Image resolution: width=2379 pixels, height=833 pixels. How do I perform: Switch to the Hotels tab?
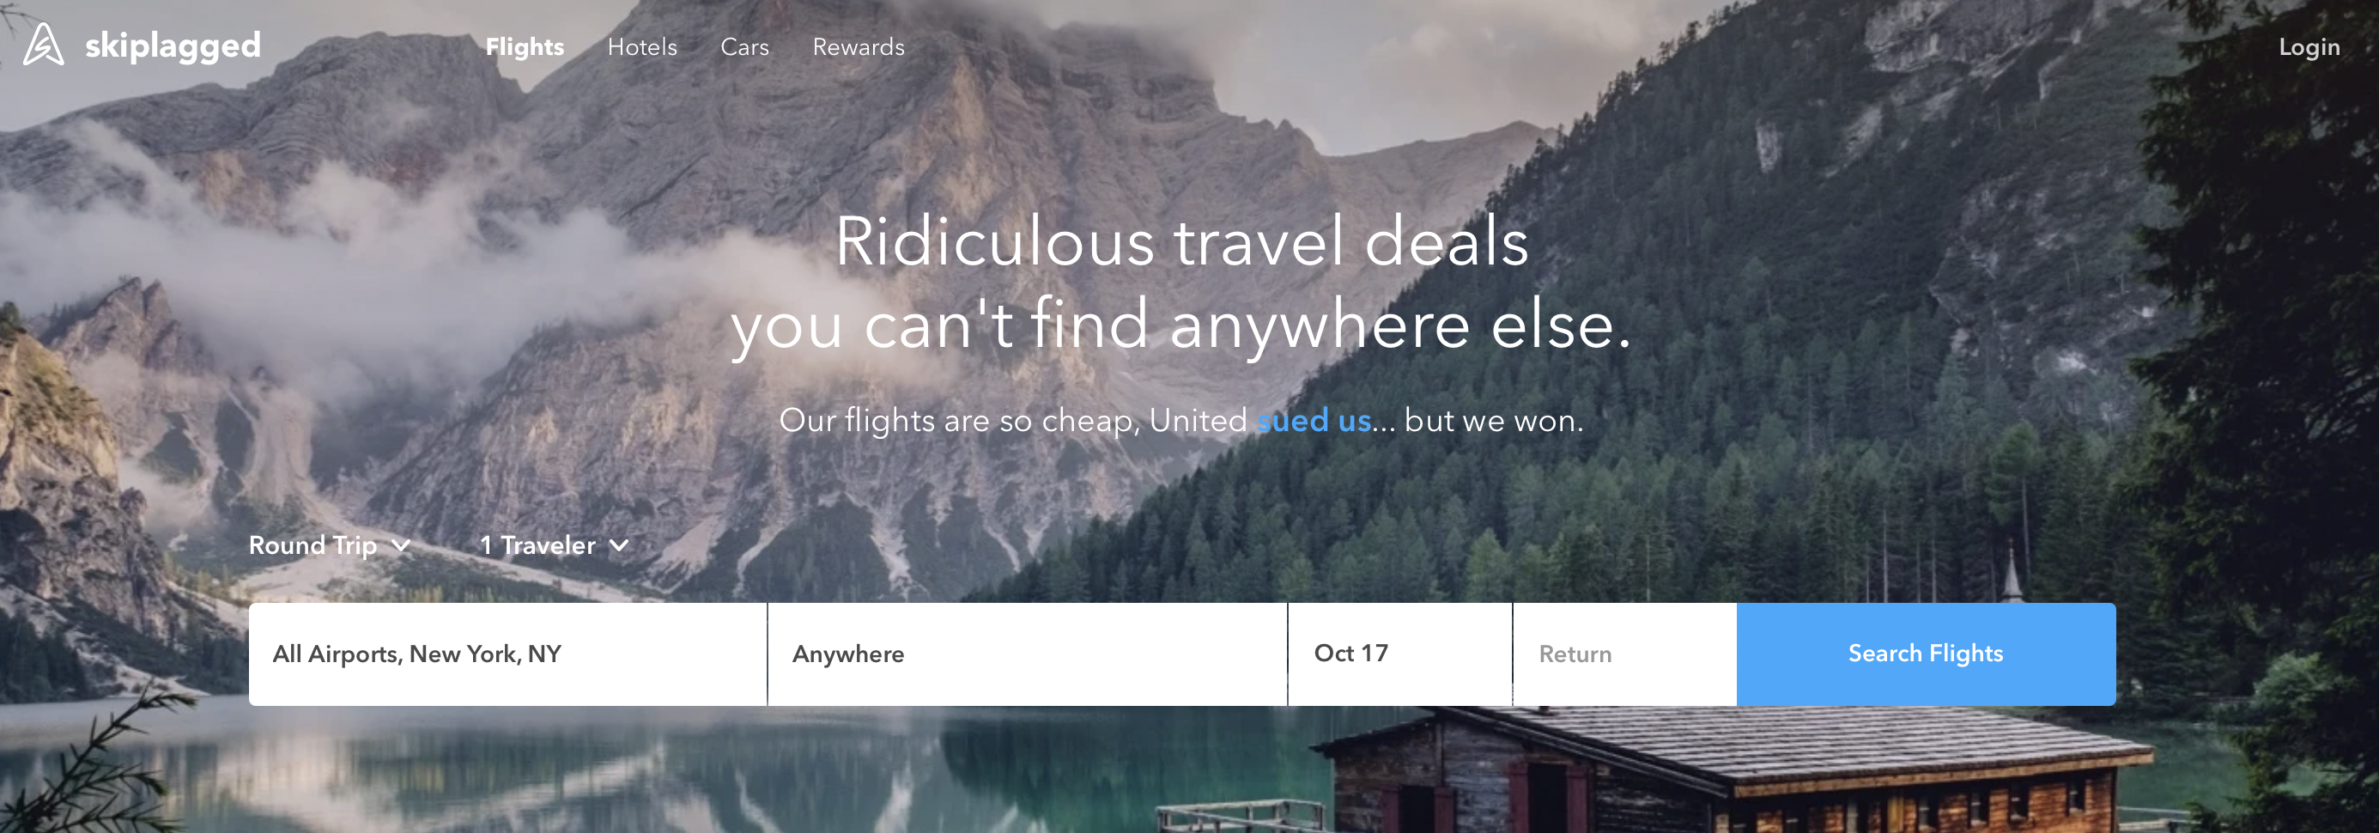click(x=642, y=47)
